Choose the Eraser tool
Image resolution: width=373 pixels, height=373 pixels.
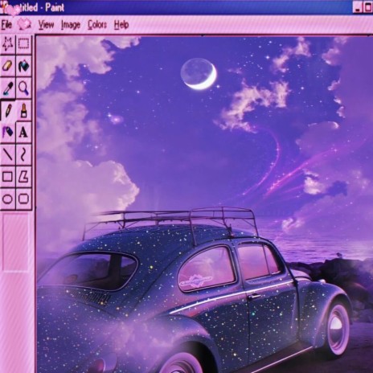click(8, 66)
